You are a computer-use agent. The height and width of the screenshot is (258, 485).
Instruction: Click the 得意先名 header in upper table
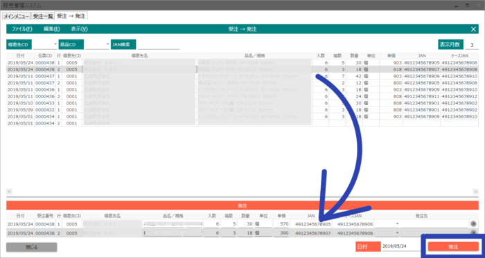pos(139,55)
